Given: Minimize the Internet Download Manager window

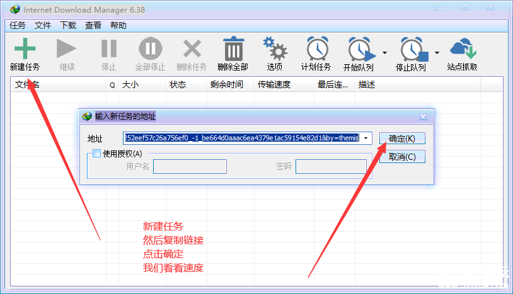Looking at the screenshot, I should (x=440, y=8).
